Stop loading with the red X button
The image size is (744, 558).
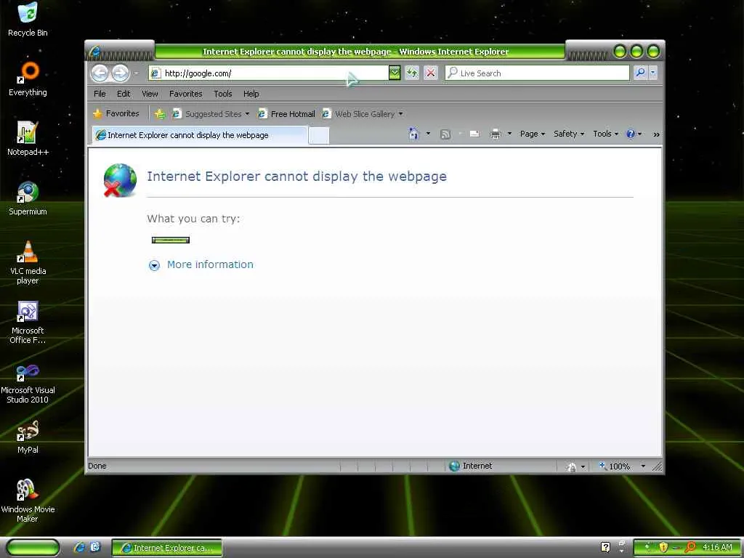(430, 73)
